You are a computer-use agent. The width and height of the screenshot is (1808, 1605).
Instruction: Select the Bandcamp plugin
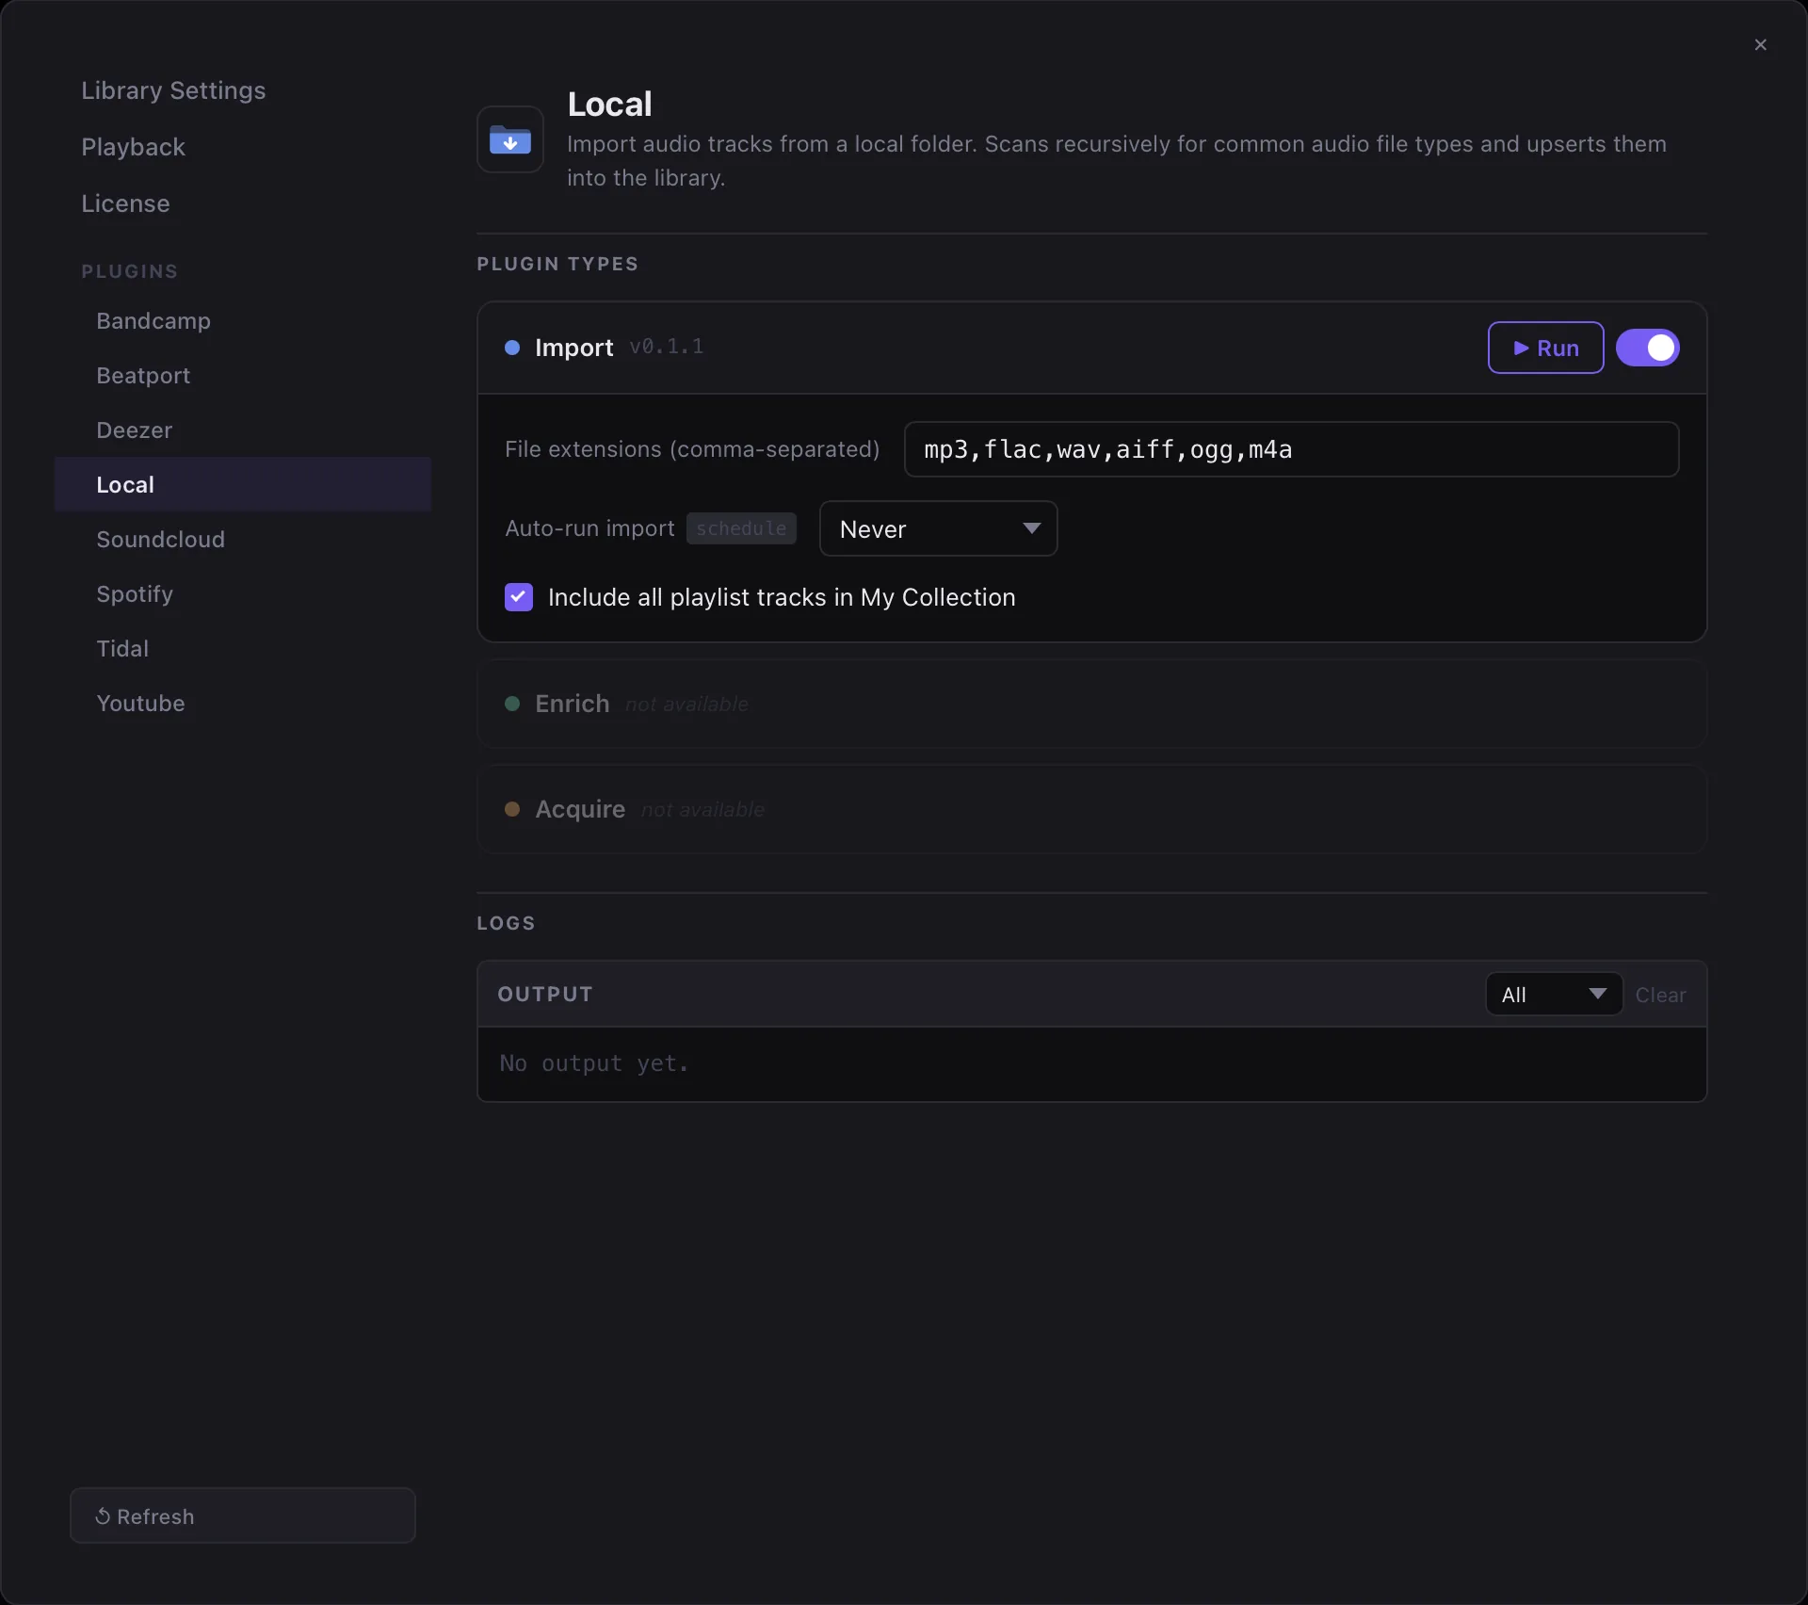(243, 321)
